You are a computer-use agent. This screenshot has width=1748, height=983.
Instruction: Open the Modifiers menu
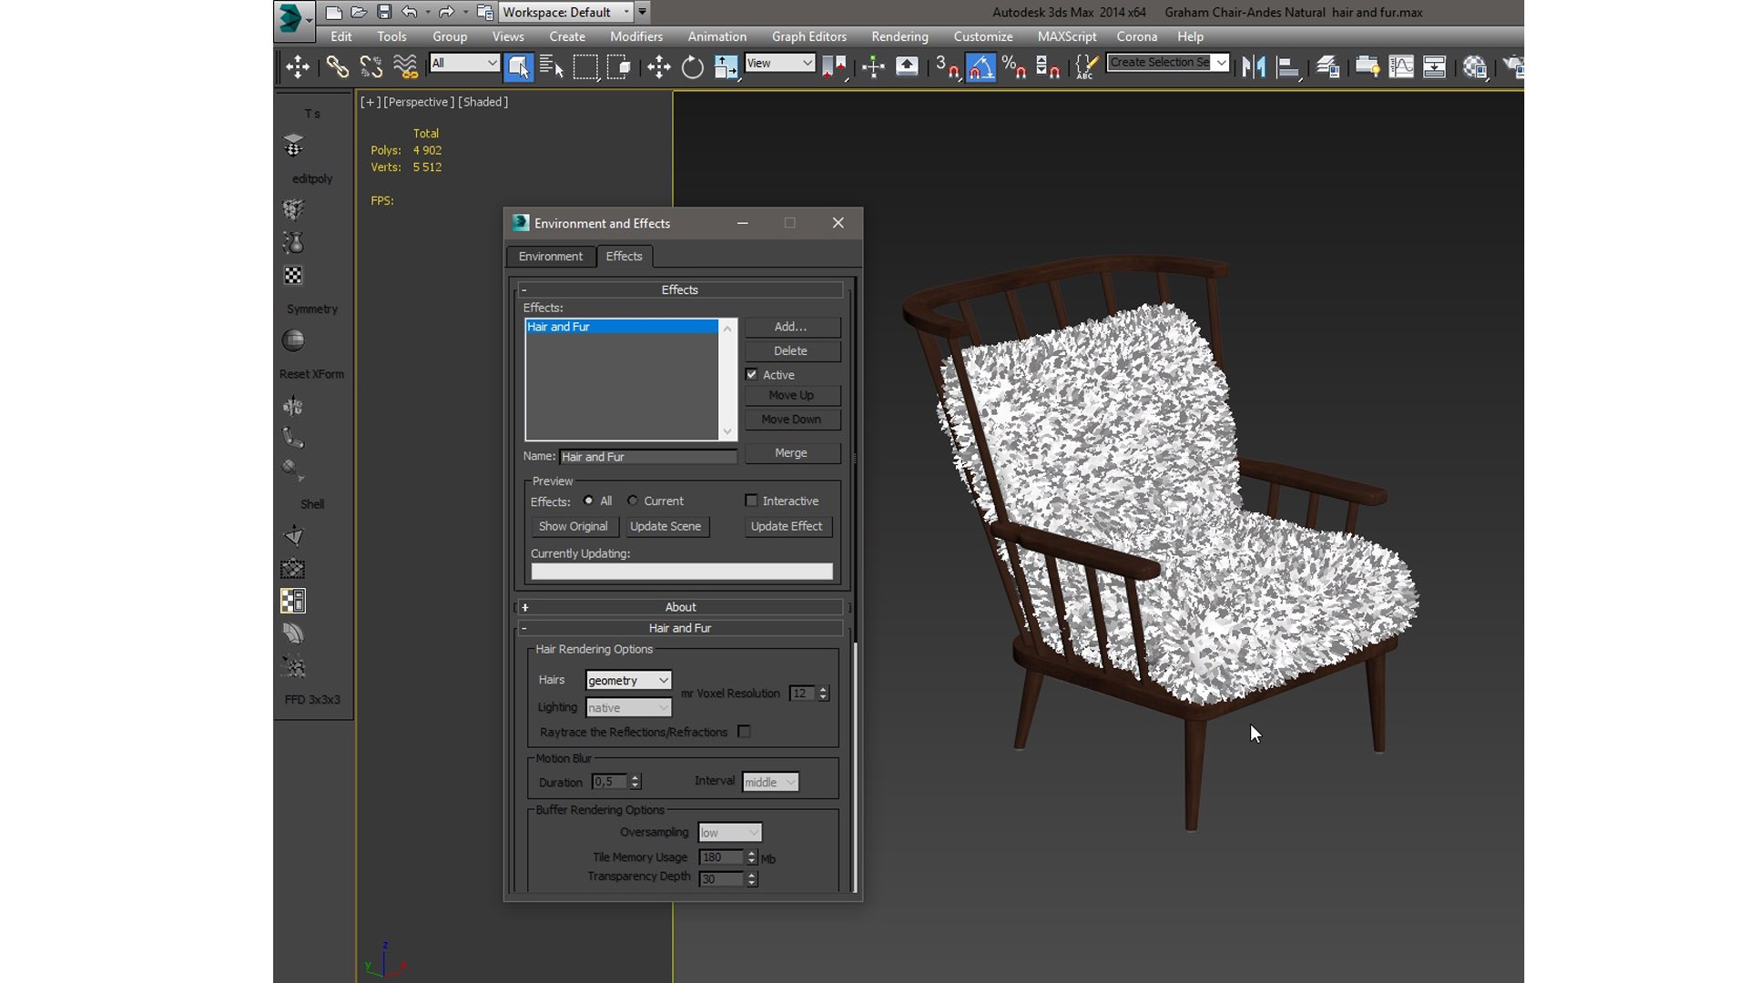[x=635, y=36]
